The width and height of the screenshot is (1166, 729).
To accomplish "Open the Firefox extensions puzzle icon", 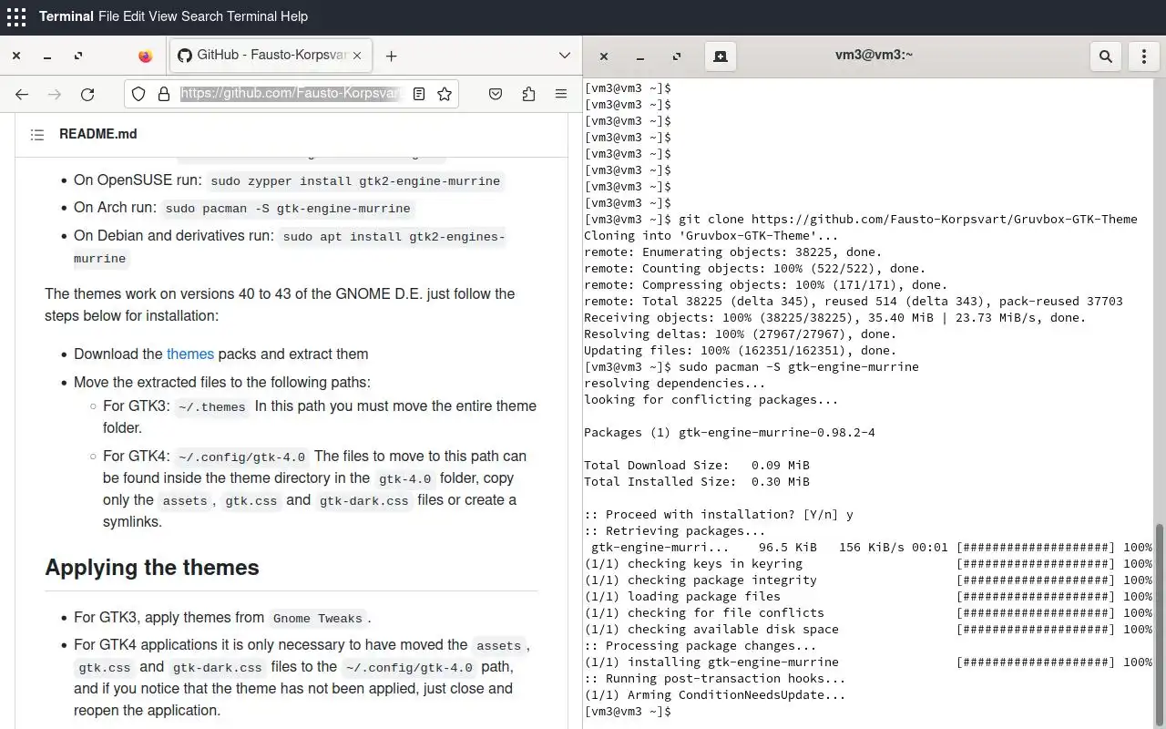I will (528, 94).
